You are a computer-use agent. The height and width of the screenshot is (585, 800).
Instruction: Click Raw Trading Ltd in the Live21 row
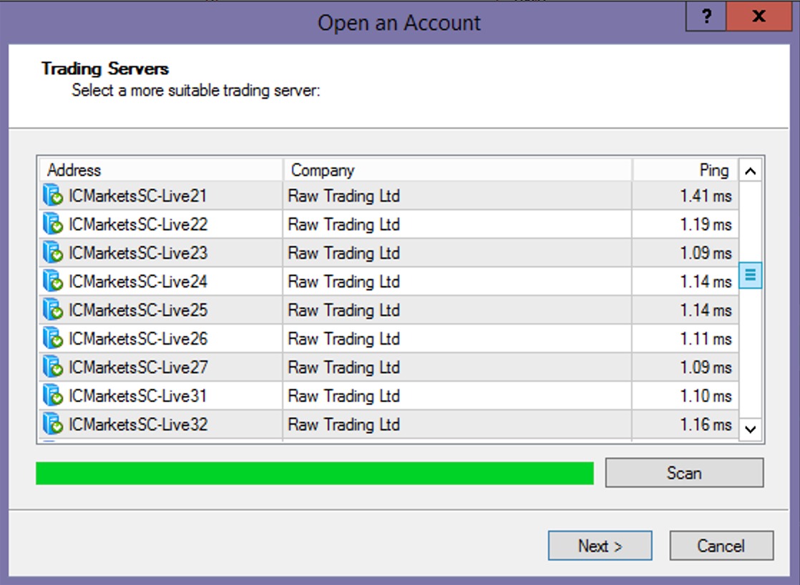pyautogui.click(x=344, y=196)
